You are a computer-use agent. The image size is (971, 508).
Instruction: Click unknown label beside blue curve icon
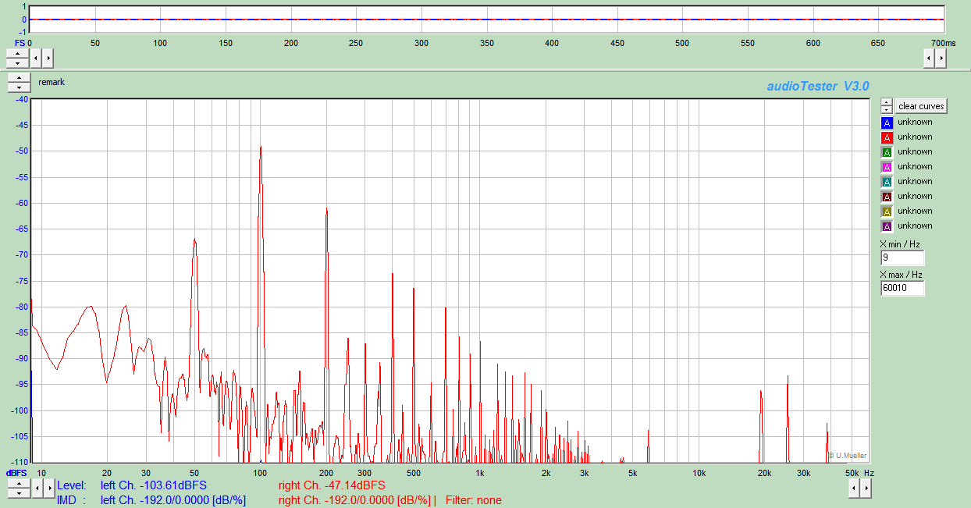tap(915, 123)
